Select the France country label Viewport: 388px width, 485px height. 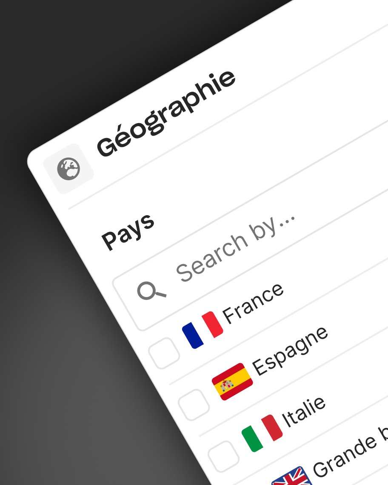[x=253, y=303]
